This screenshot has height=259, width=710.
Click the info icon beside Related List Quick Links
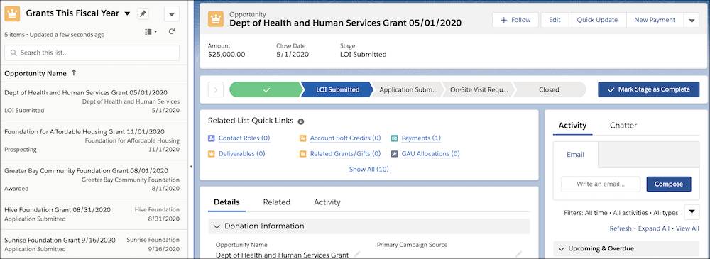point(300,121)
